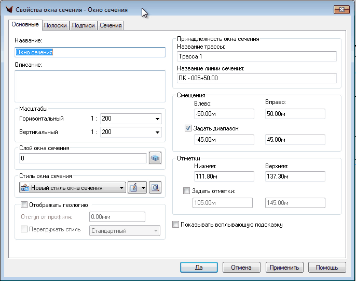
Task: Click the layer selection icon button
Action: 155,158
